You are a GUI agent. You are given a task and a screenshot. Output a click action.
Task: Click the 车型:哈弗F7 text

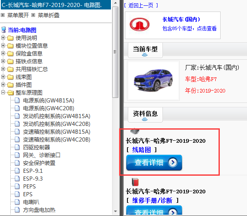click(x=201, y=79)
